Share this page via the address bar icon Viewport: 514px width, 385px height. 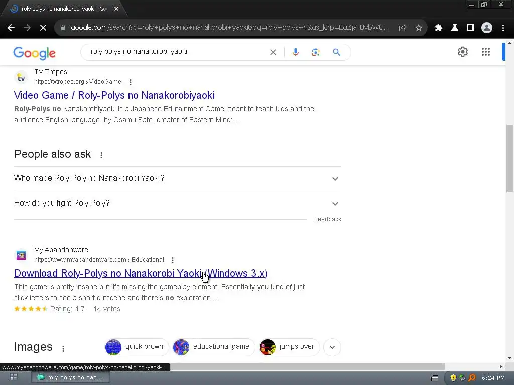pyautogui.click(x=403, y=28)
